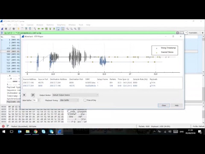Enable the Time of Day checkbox
205x154 pixels.
[x=85, y=100]
